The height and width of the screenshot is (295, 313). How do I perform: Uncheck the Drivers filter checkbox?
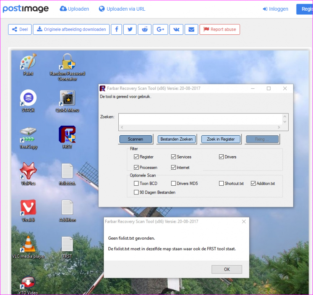pyautogui.click(x=221, y=157)
